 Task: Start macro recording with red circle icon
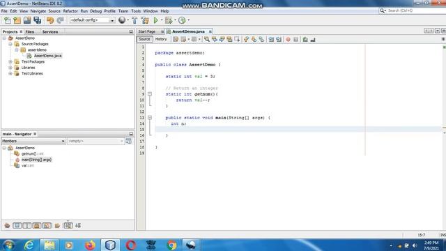[288, 40]
